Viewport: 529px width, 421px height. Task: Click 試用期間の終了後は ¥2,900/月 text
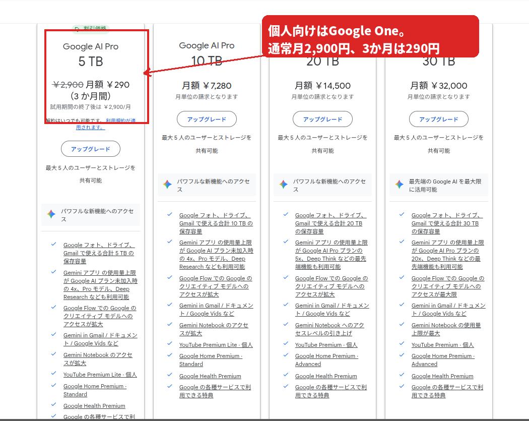point(90,107)
